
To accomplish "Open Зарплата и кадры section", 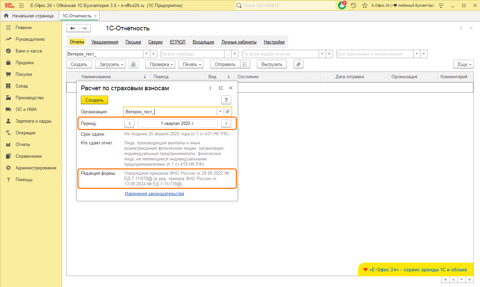I will pyautogui.click(x=33, y=121).
